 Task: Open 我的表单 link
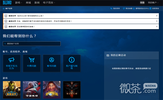coord(117,8)
